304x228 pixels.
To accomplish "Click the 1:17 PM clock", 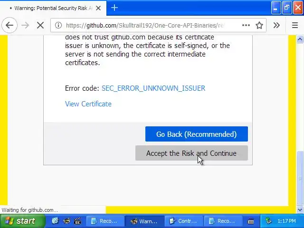I will point(286,221).
